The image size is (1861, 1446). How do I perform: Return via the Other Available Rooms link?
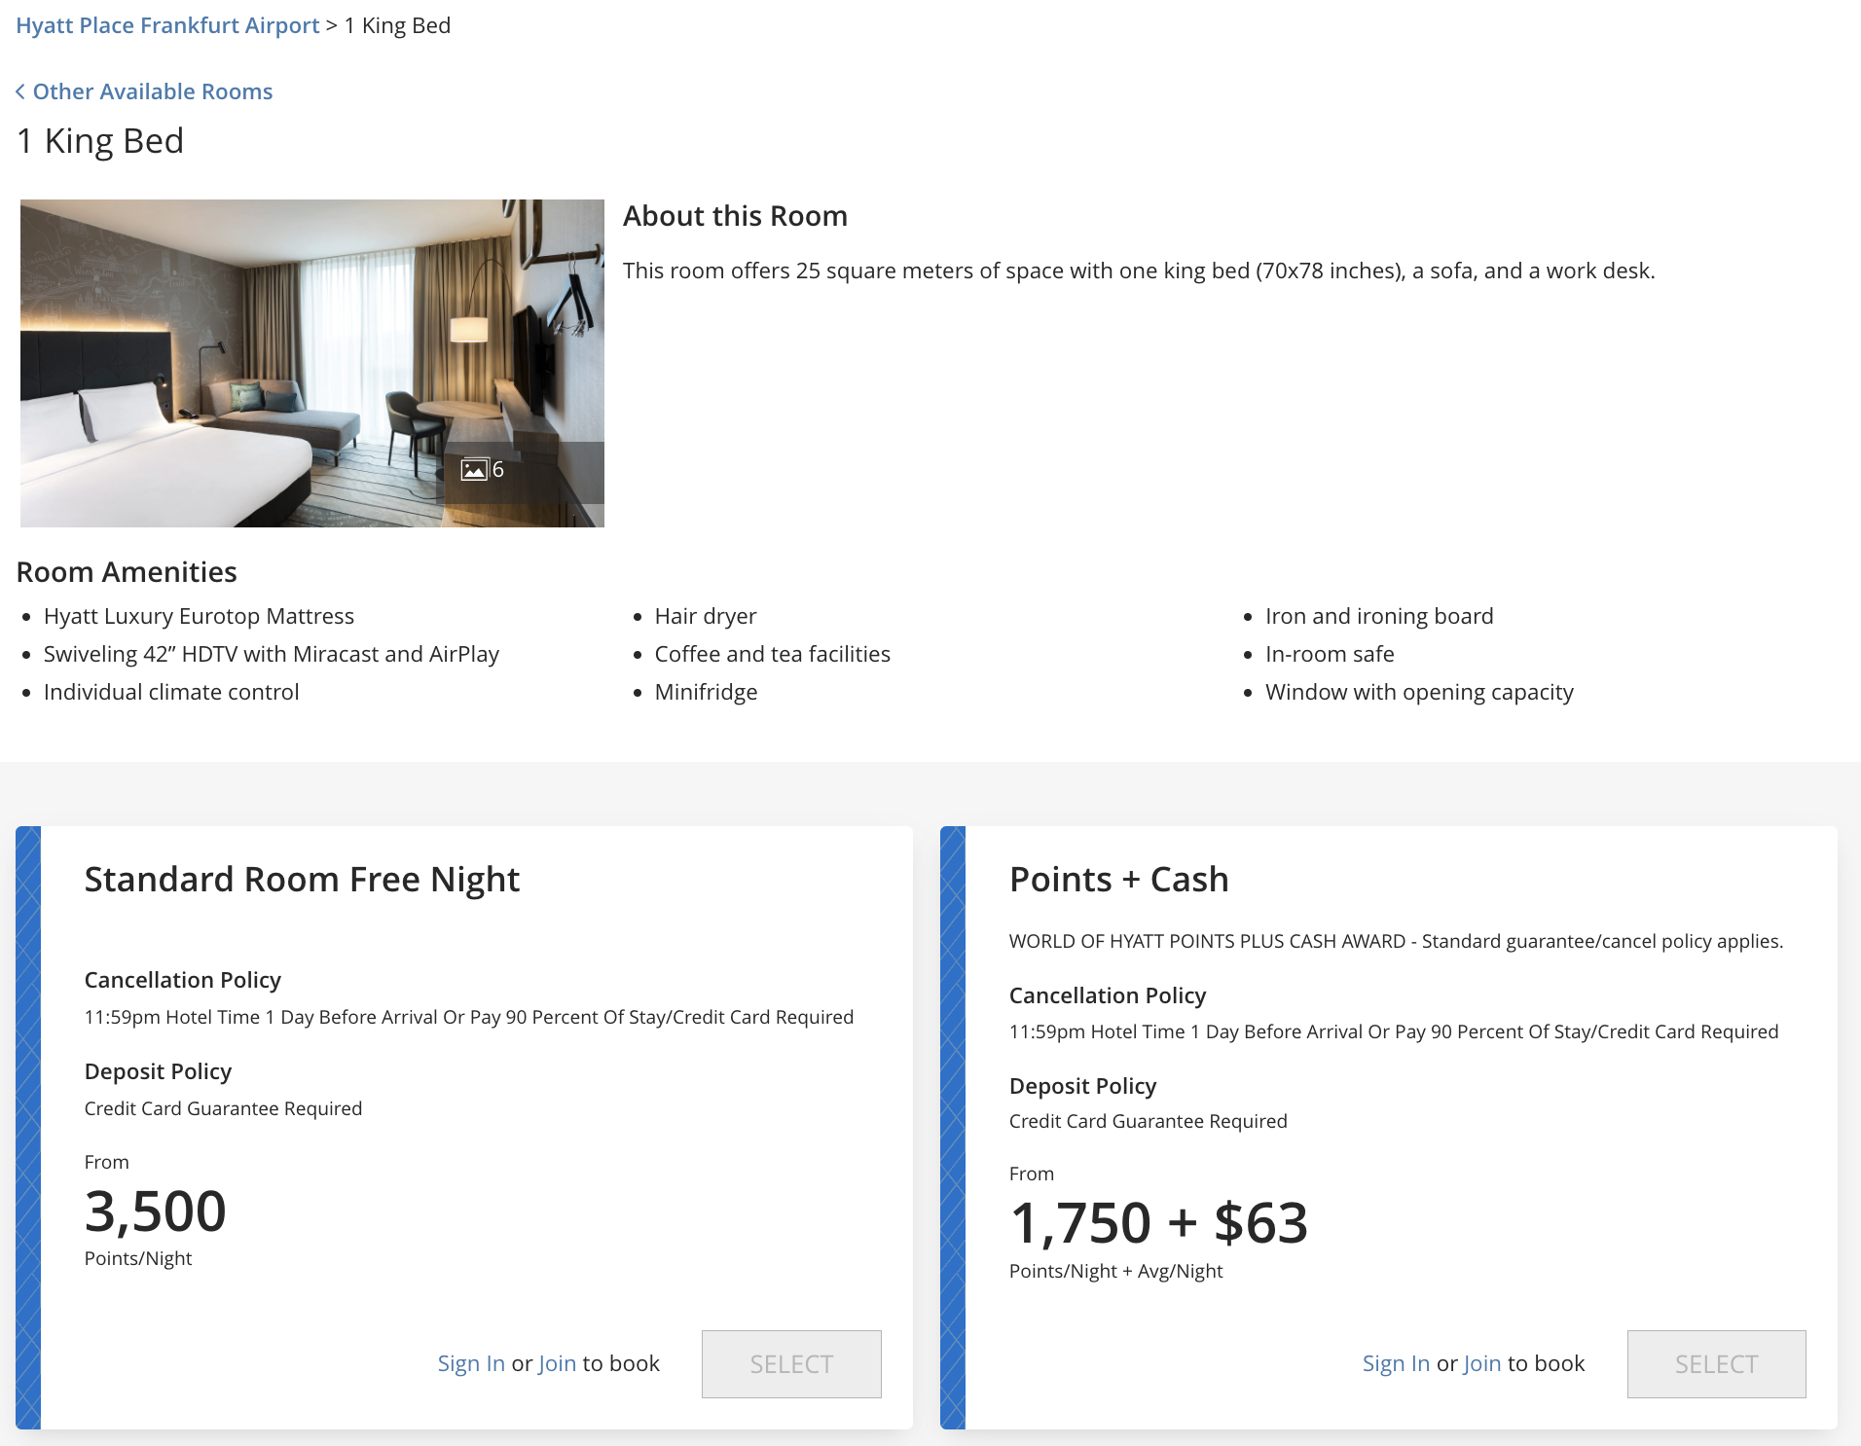pos(152,90)
